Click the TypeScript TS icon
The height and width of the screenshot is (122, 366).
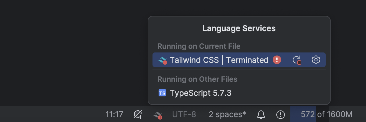point(162,93)
